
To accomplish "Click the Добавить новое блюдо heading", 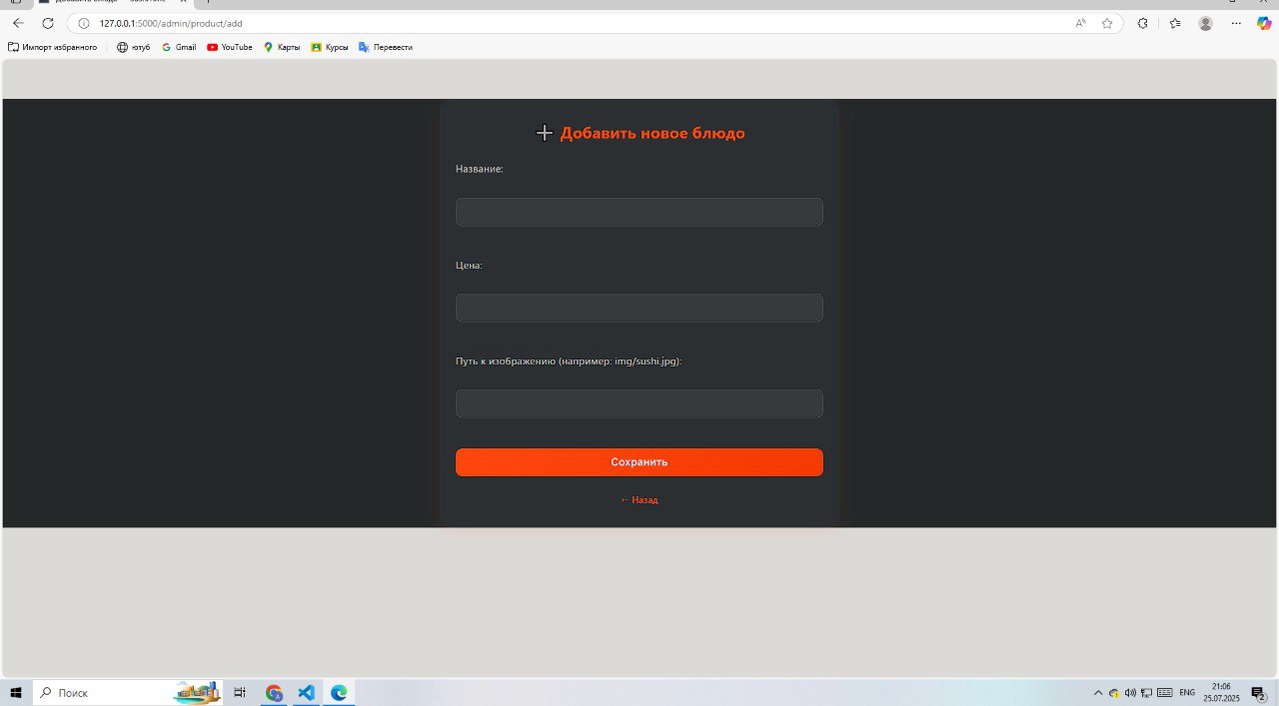I will click(x=640, y=134).
